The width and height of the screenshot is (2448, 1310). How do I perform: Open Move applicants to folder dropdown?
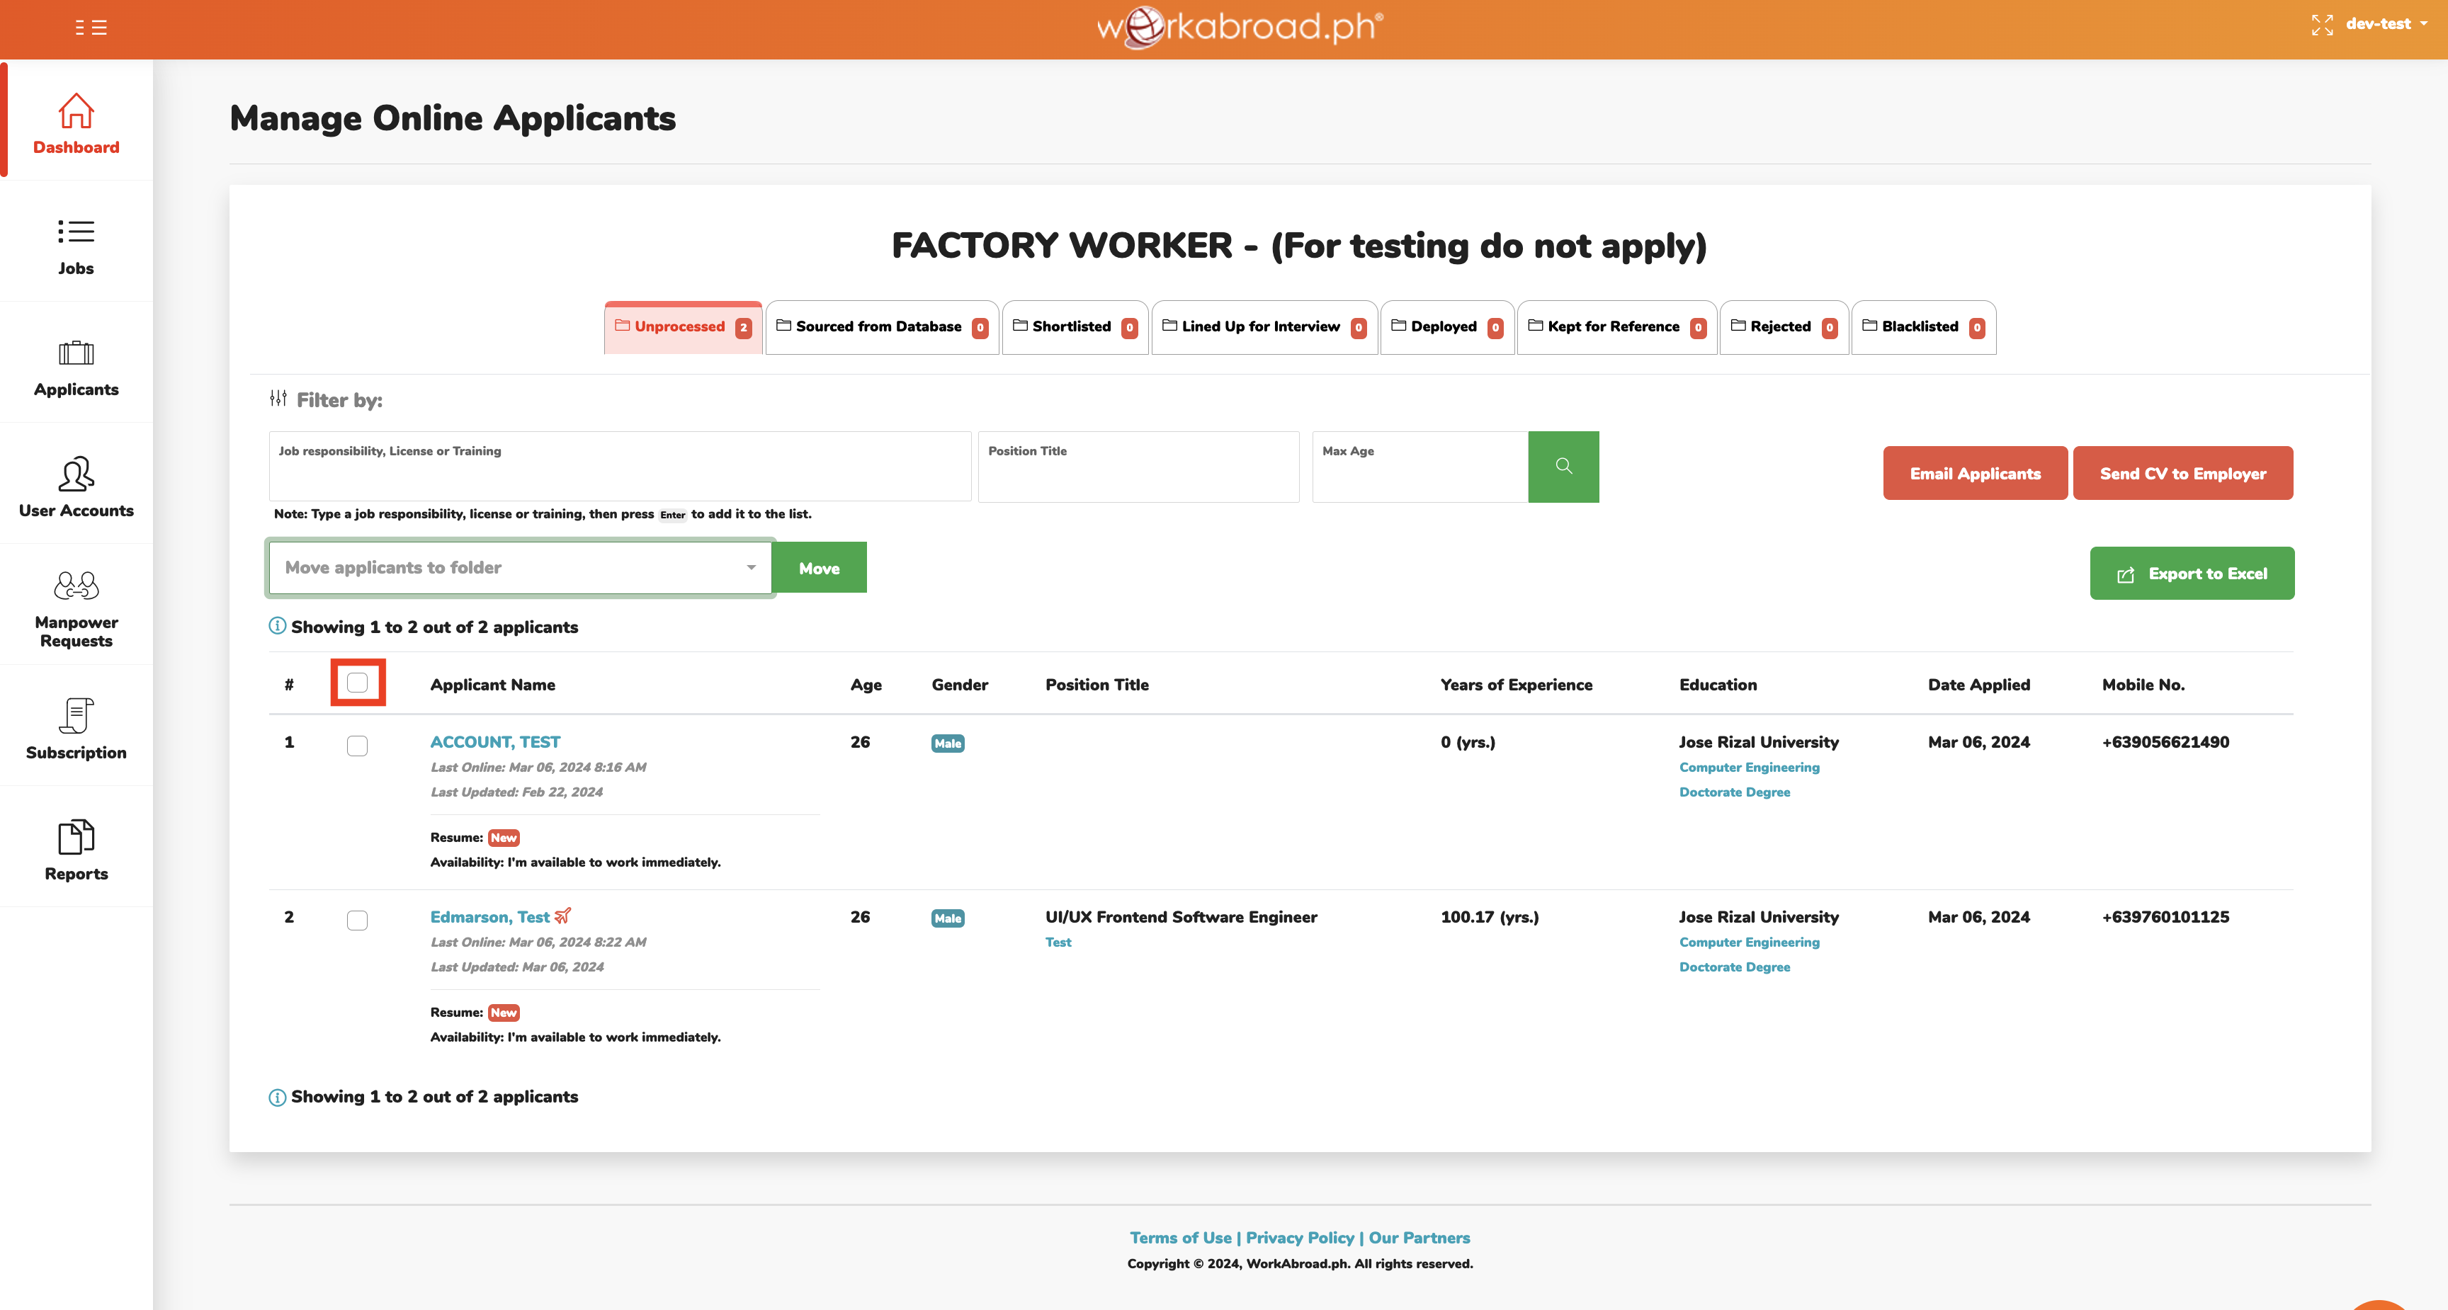tap(520, 568)
